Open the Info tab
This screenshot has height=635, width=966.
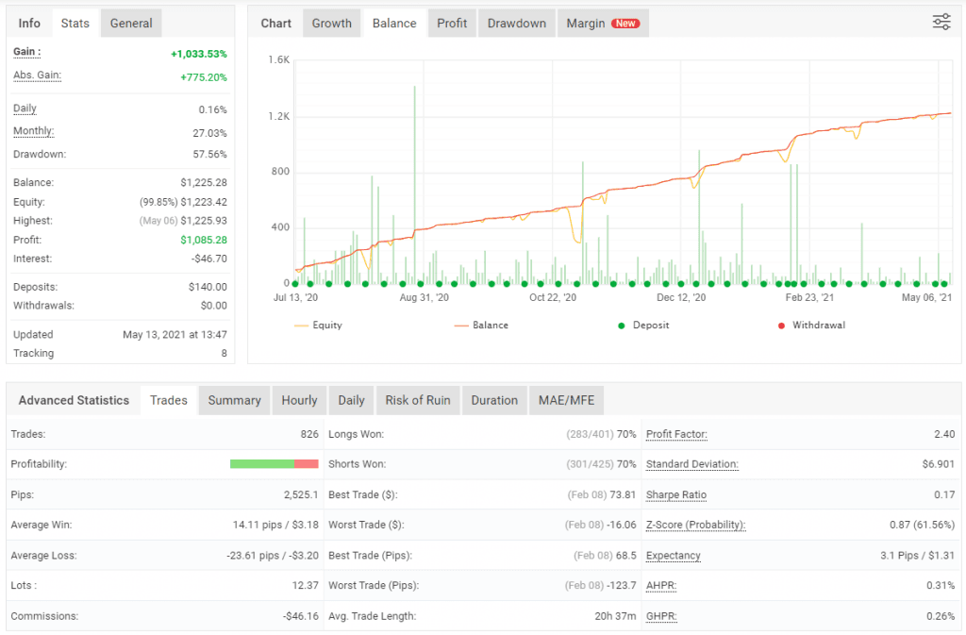[x=29, y=23]
